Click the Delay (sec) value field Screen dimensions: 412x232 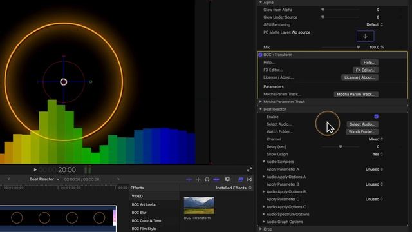(378, 146)
